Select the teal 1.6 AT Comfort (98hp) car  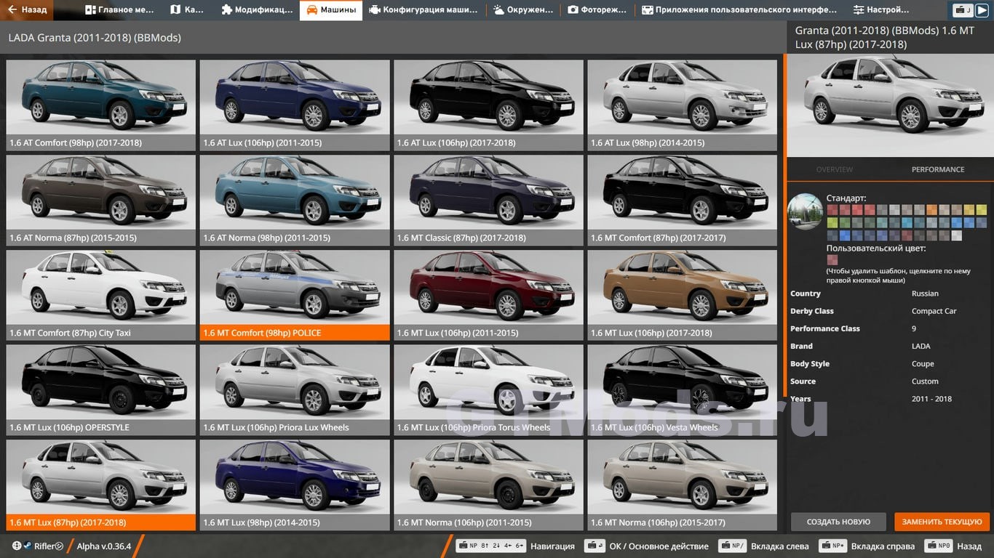(101, 105)
